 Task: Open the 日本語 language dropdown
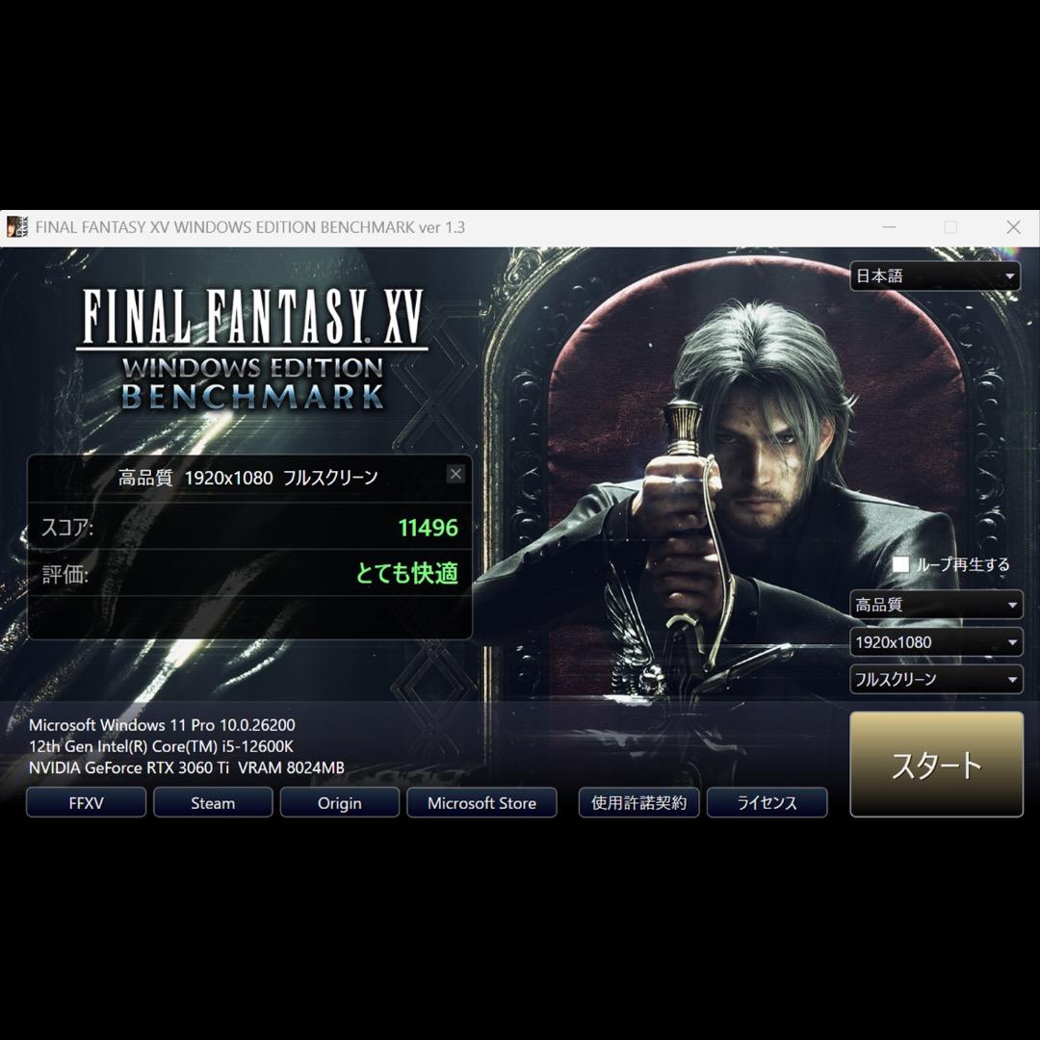tap(935, 276)
